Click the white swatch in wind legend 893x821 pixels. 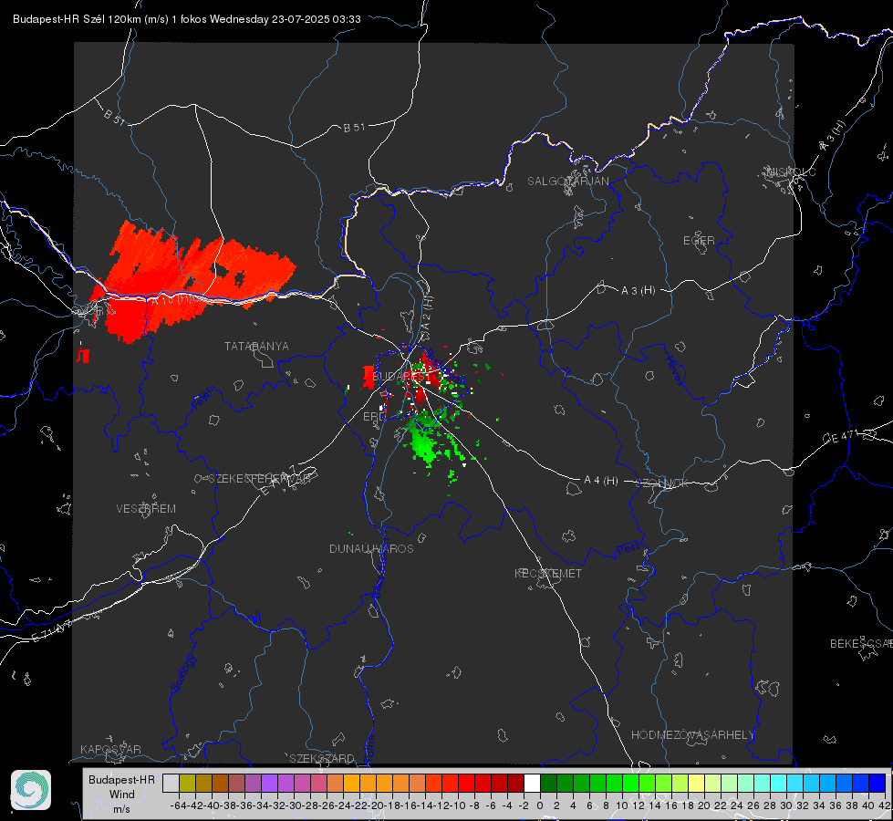(x=532, y=784)
